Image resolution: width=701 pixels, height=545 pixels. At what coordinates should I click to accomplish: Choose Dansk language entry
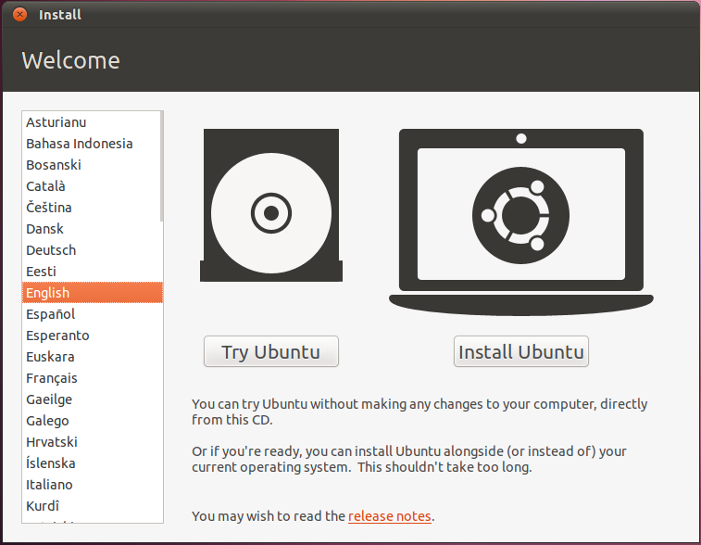(x=92, y=229)
